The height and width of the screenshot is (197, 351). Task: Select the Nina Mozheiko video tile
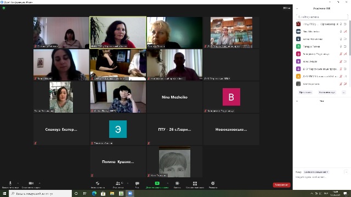click(x=174, y=97)
